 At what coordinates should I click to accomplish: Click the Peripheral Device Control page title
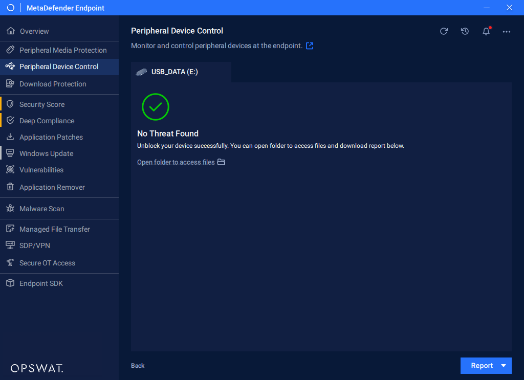pos(177,31)
